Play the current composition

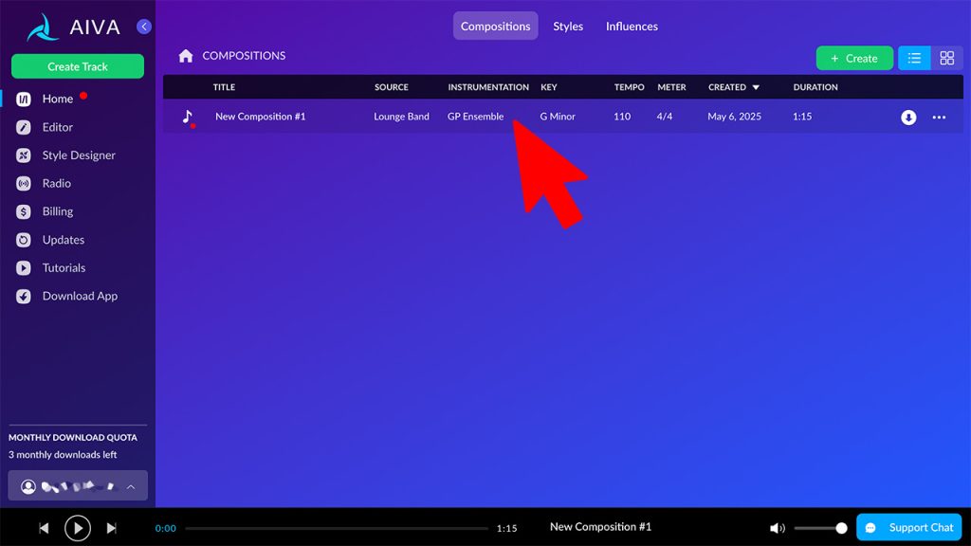point(78,528)
